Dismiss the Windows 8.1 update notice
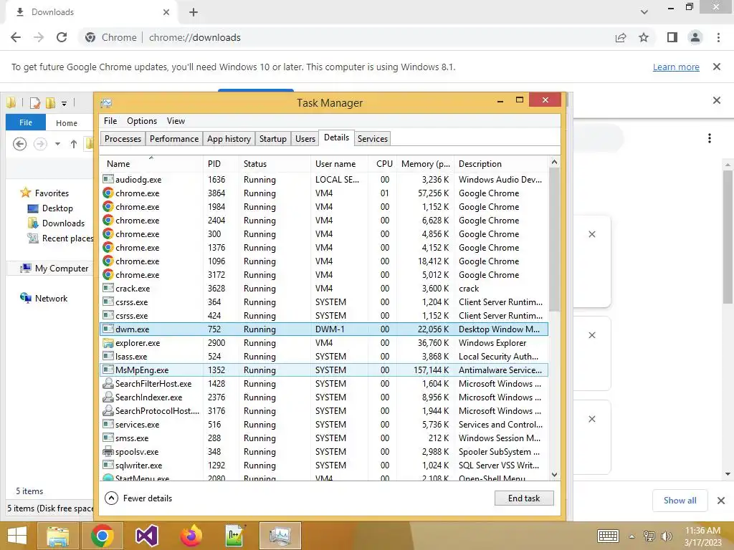 [717, 67]
